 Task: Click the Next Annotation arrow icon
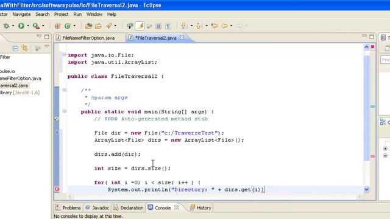pyautogui.click(x=184, y=26)
